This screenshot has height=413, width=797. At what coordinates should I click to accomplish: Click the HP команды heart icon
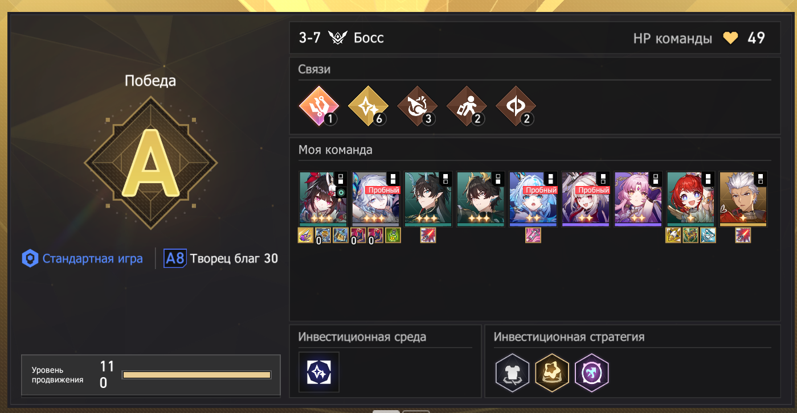(x=730, y=38)
